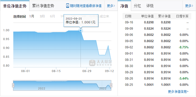This screenshot has width=196, height=97.
Task: Choose the 6月 time range
Action: pos(52,16)
